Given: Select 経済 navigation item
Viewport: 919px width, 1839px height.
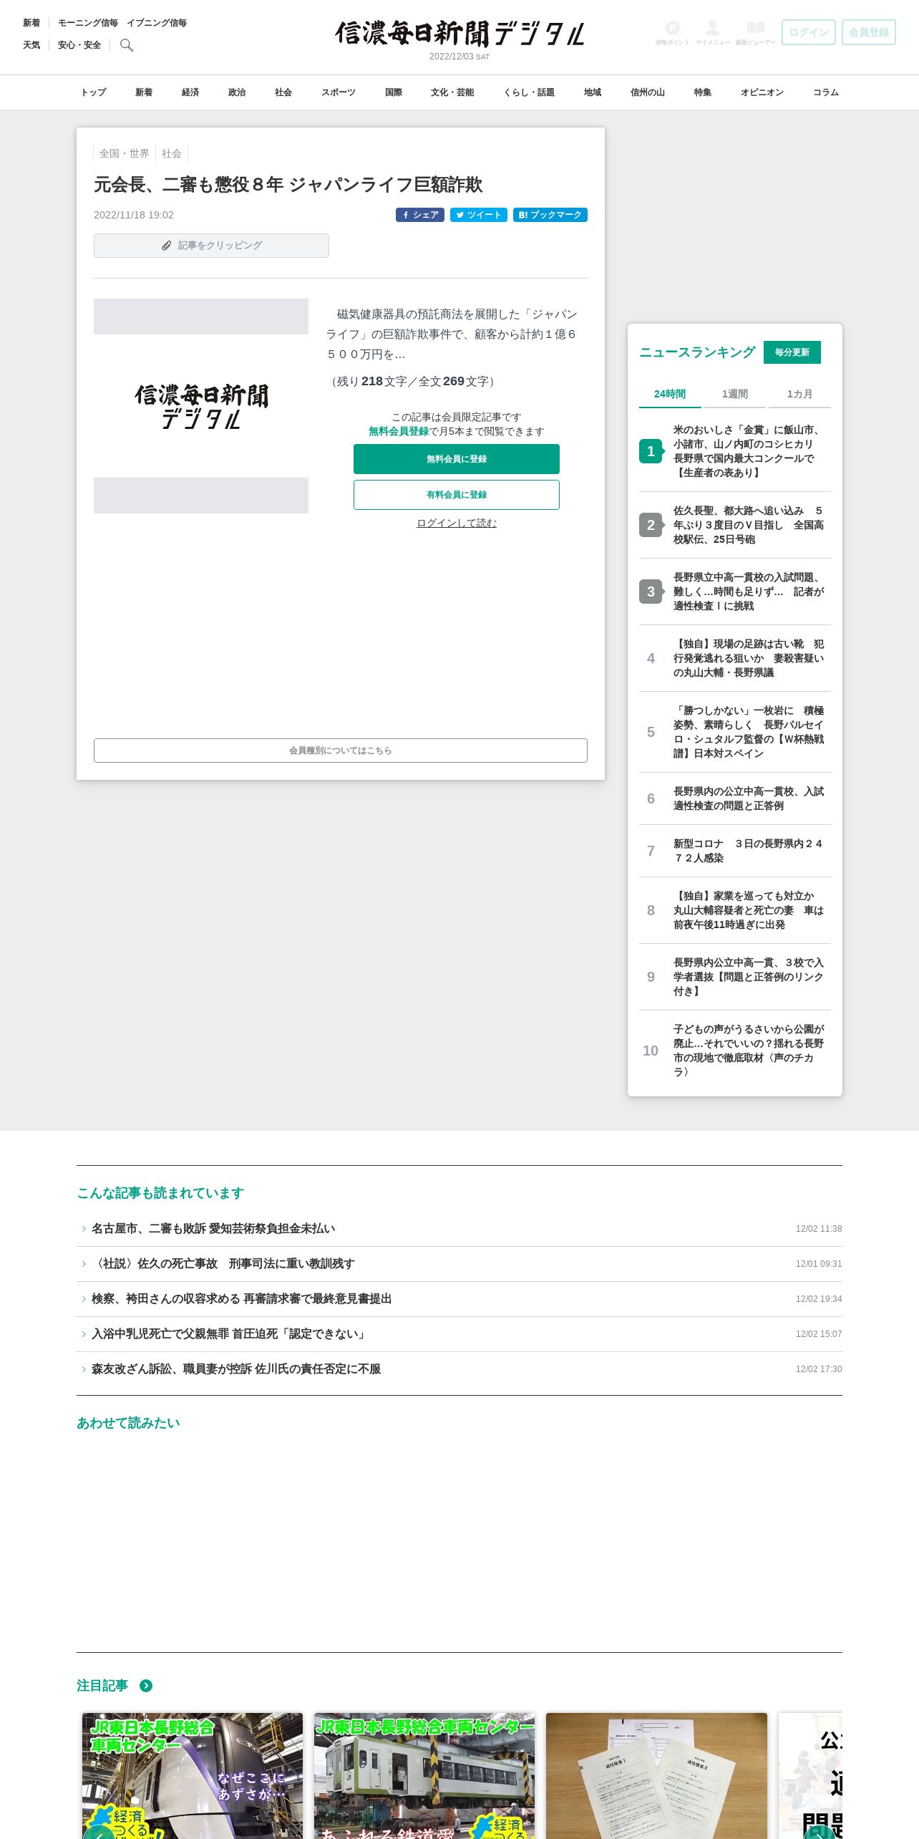Looking at the screenshot, I should [x=190, y=92].
